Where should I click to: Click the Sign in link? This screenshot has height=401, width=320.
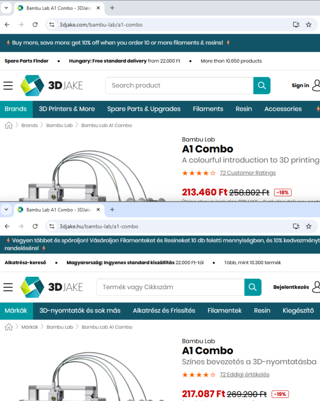pos(300,85)
